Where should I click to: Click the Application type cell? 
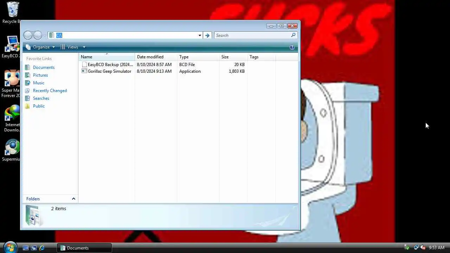pos(190,71)
